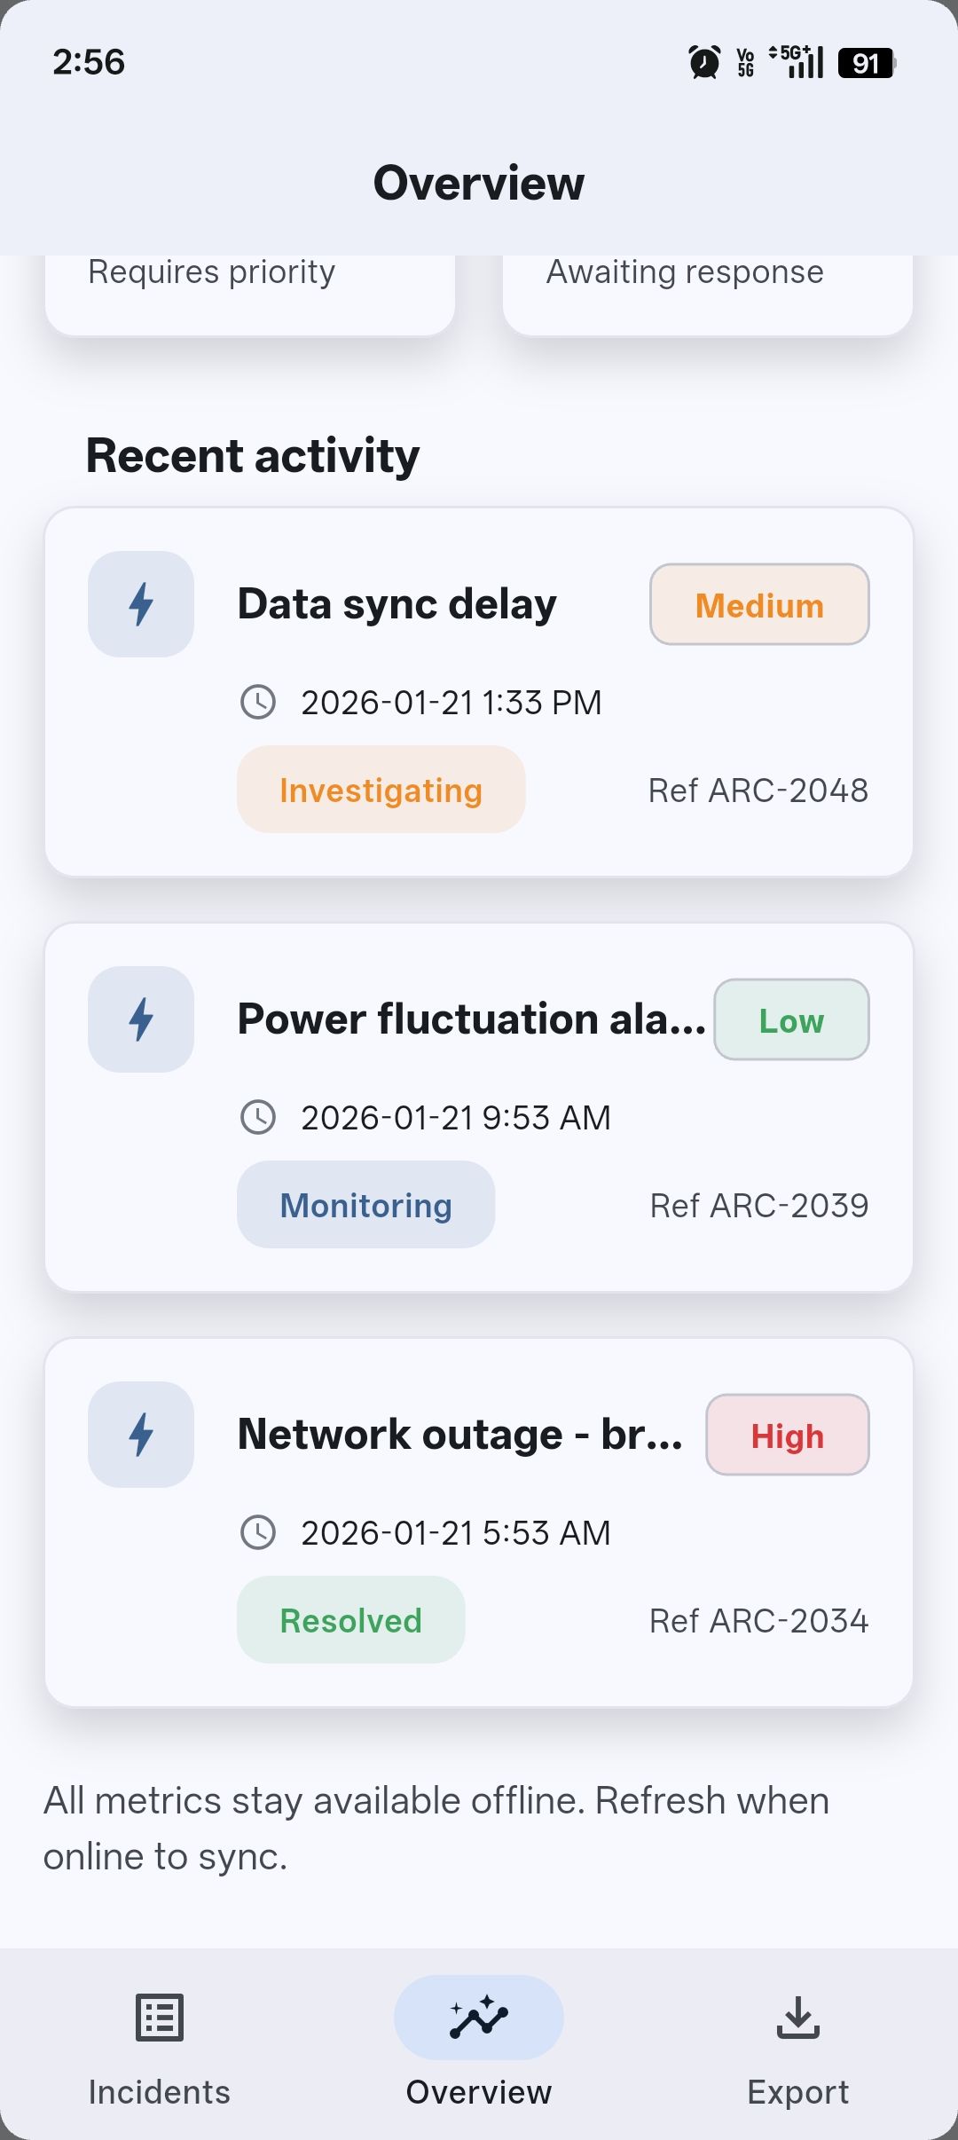Tap the Power fluctuation alarm lightning icon
The image size is (958, 2140).
point(141,1019)
